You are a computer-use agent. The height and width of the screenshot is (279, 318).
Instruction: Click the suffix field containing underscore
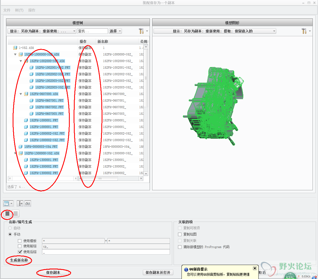pyautogui.click(x=106, y=252)
